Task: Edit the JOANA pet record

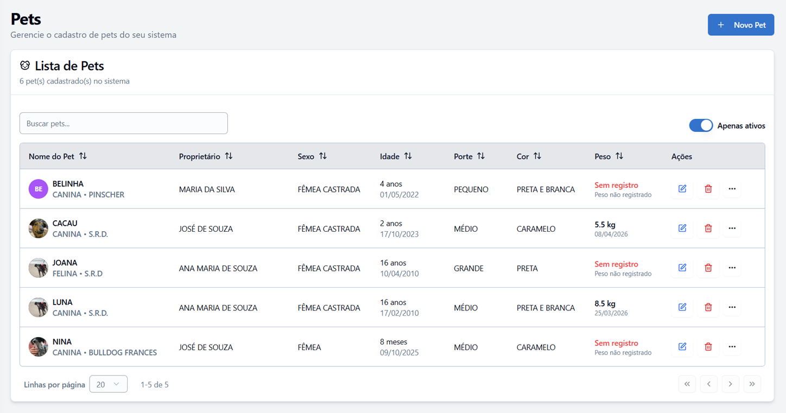Action: [682, 268]
